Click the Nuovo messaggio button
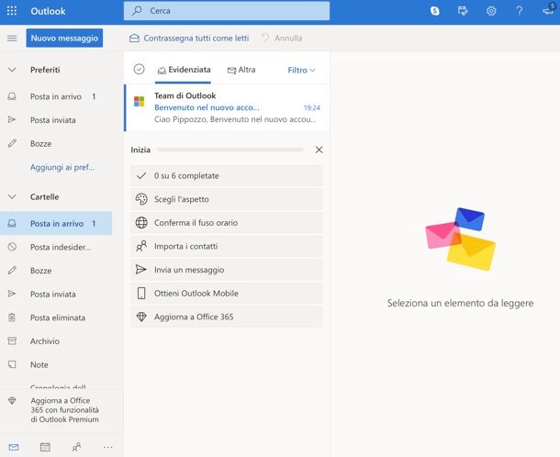560x457 pixels. (x=64, y=39)
